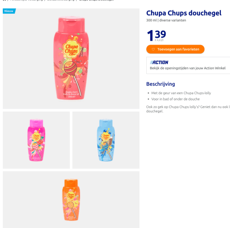Click bullet Voor in bad of onder de douche
The height and width of the screenshot is (228, 230).
pyautogui.click(x=175, y=99)
